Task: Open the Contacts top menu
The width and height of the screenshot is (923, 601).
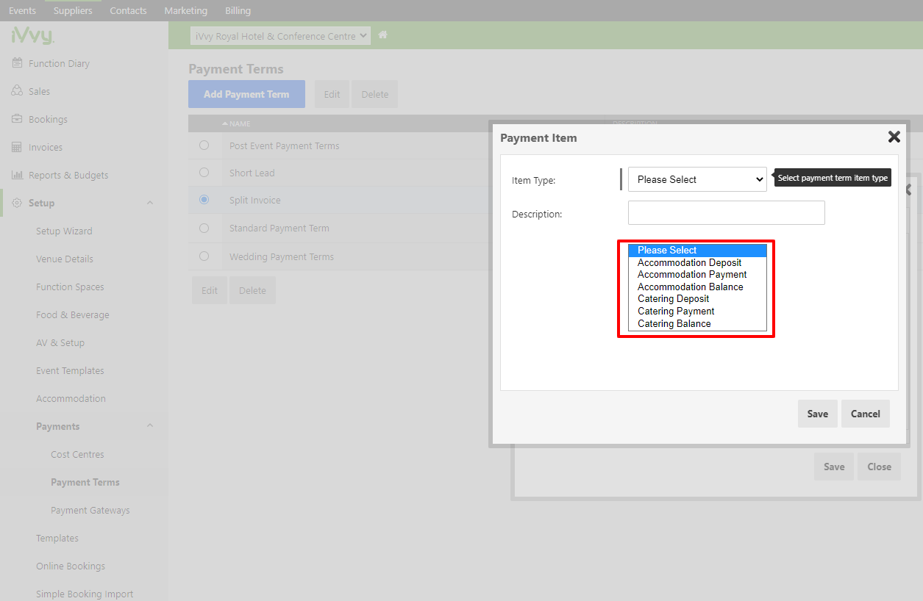Action: click(x=128, y=10)
